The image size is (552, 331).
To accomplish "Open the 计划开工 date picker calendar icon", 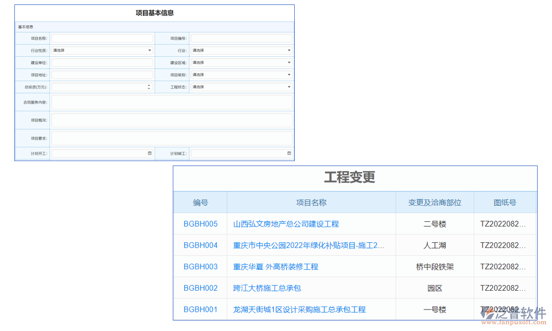I will coord(150,153).
